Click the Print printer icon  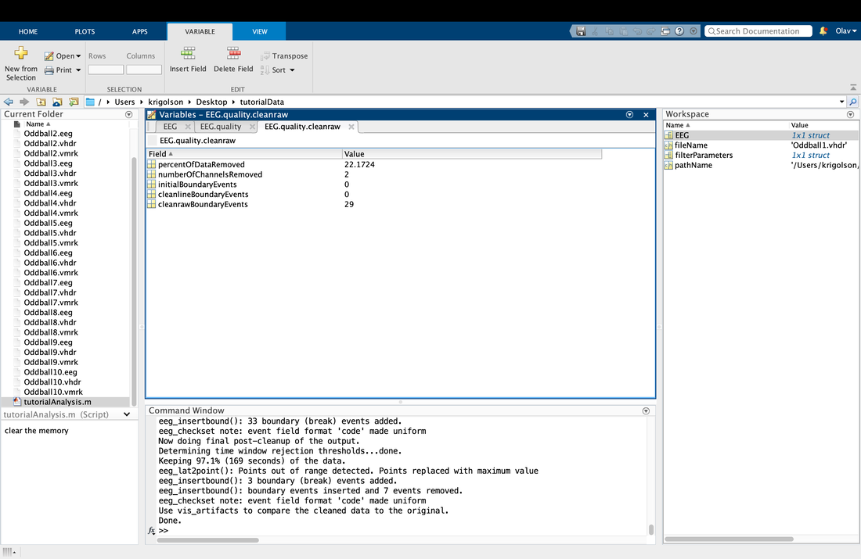point(49,70)
